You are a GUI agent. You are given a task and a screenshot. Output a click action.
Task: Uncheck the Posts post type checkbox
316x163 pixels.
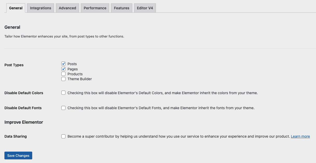pyautogui.click(x=63, y=64)
